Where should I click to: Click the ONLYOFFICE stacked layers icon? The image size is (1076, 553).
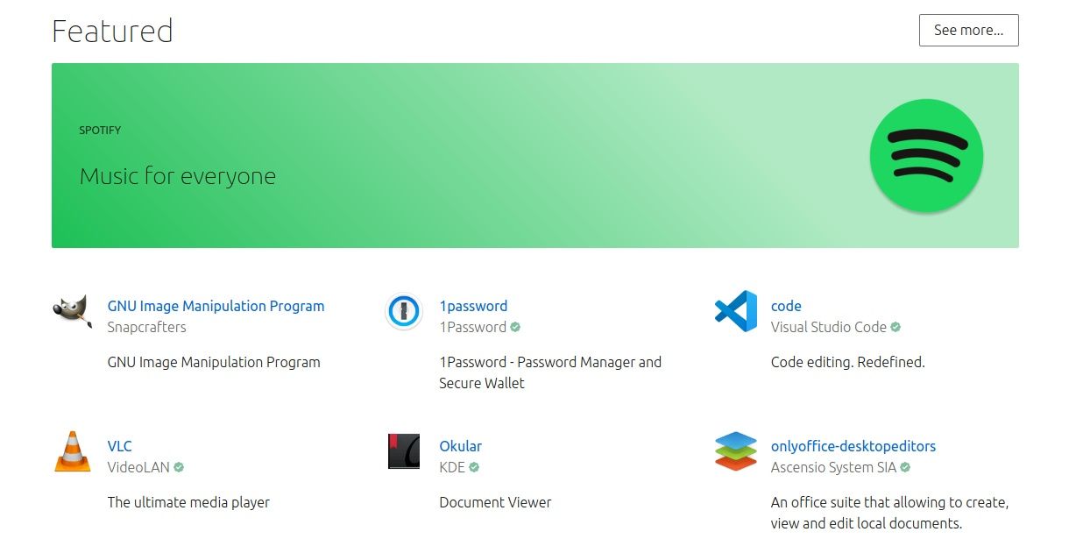coord(735,452)
